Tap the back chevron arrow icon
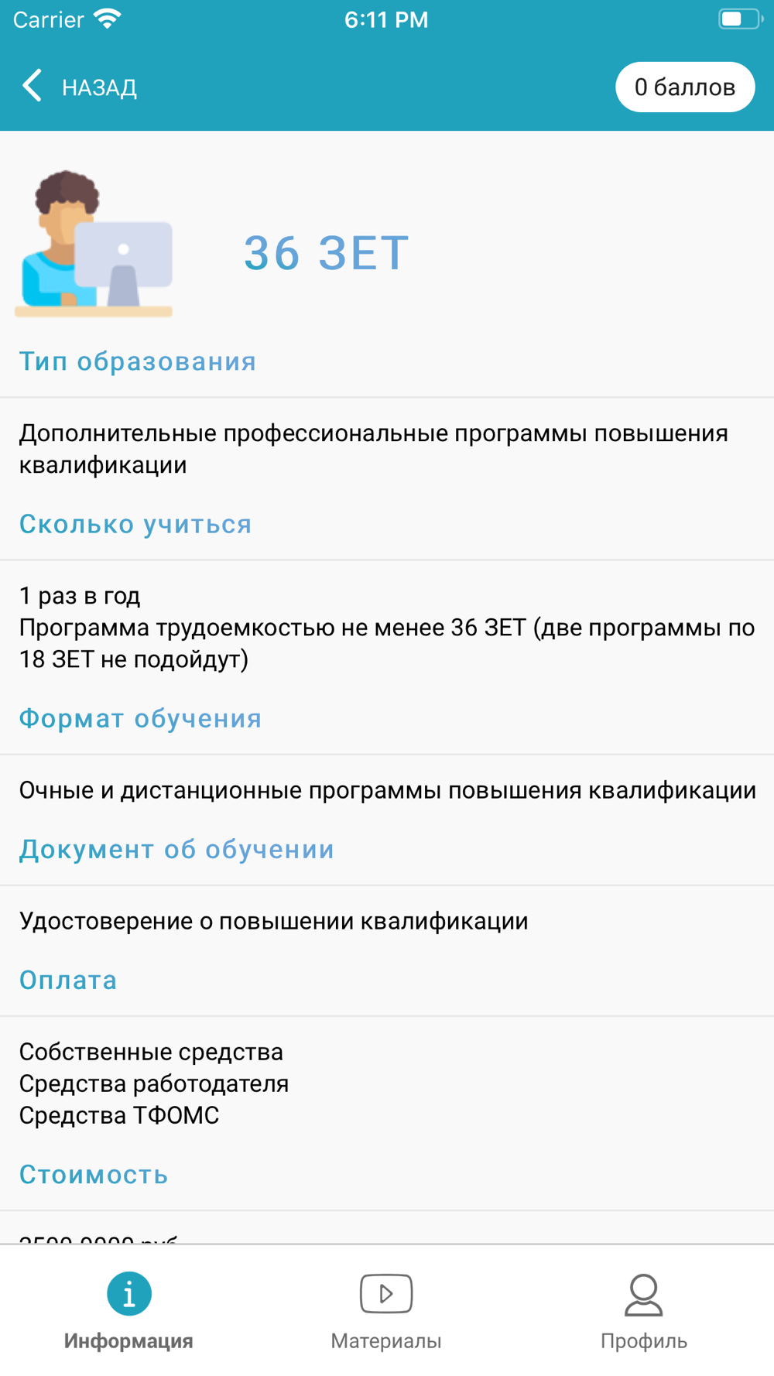774x1376 pixels. click(33, 86)
